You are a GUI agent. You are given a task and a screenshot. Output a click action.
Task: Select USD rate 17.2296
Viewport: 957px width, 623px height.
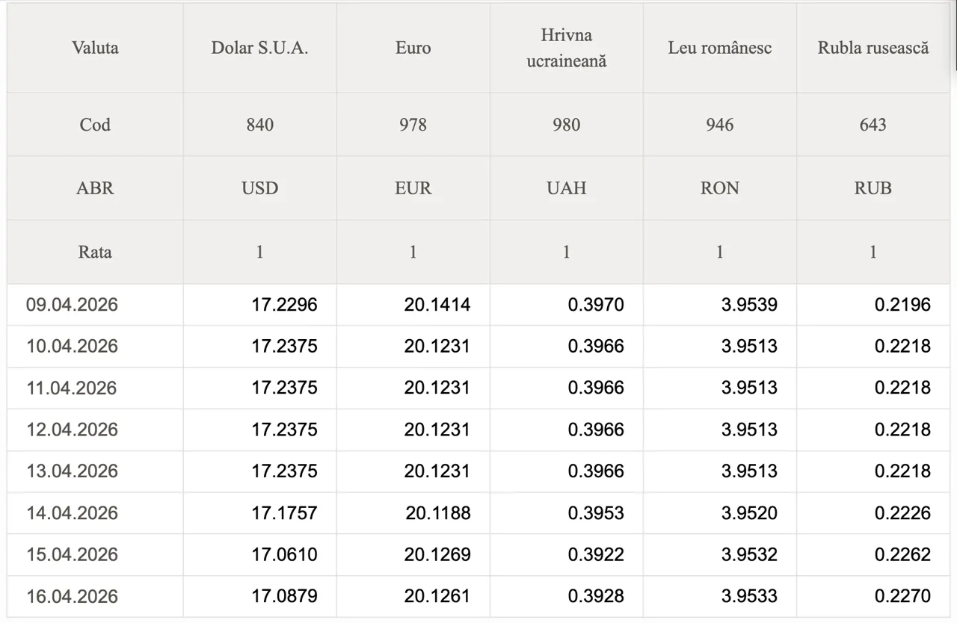click(284, 305)
